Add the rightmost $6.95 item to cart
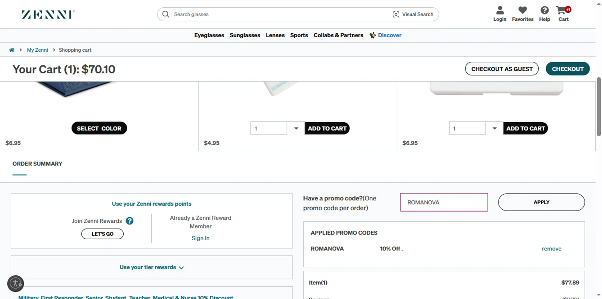The image size is (602, 299). 525,128
